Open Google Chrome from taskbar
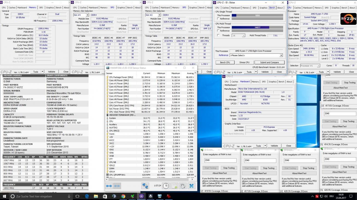 click(x=123, y=196)
